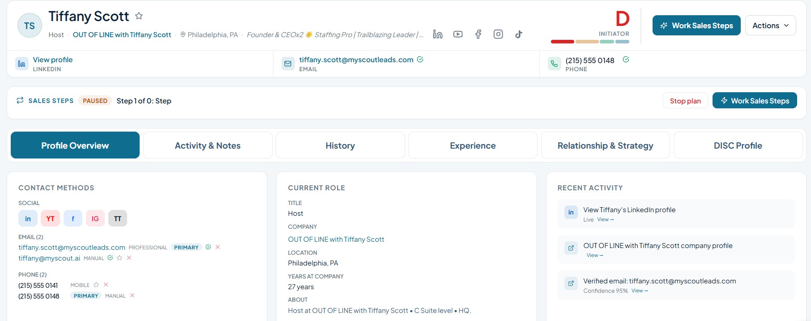This screenshot has width=811, height=321.
Task: Click 'Philadelphia, PA' under Location
Action: click(313, 263)
